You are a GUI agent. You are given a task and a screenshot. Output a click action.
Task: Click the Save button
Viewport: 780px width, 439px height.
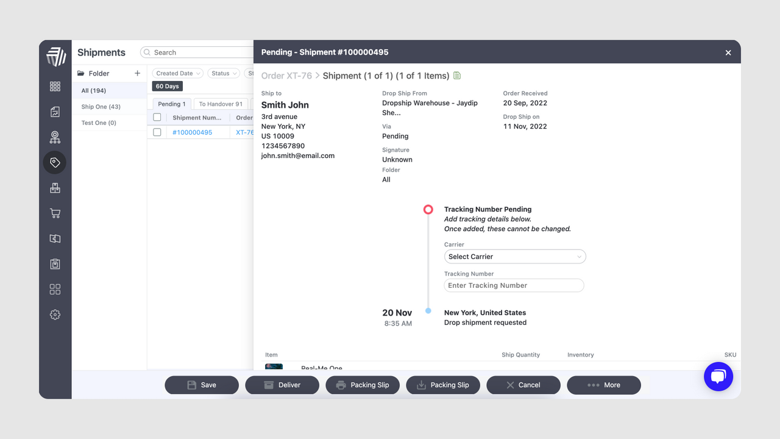[201, 385]
